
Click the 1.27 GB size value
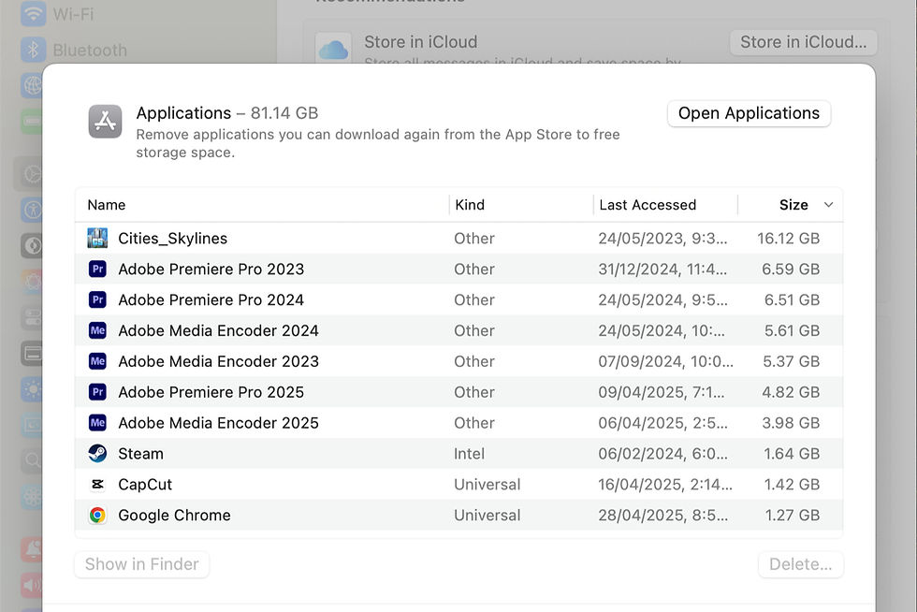(793, 515)
